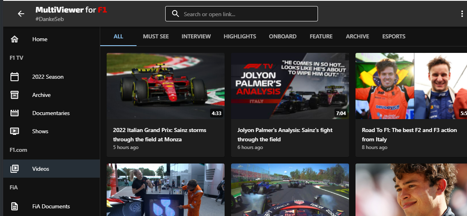467x216 pixels.
Task: Open Shows in the sidebar
Action: [52, 131]
